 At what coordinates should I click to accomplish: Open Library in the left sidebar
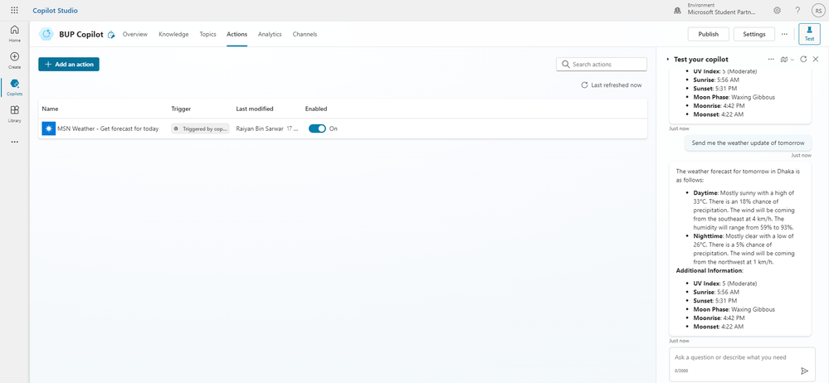(x=15, y=114)
